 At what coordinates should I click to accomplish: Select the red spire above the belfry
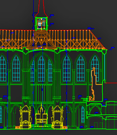pyautogui.click(x=41, y=9)
